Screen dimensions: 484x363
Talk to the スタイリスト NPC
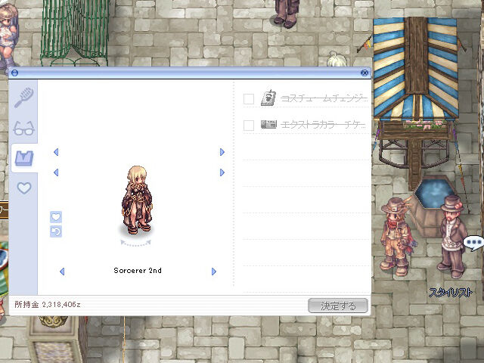[x=452, y=237]
